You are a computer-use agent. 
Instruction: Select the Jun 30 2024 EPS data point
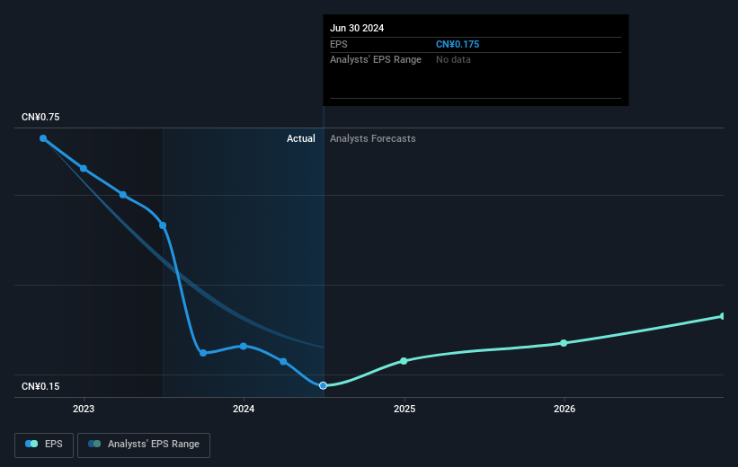[x=323, y=385]
